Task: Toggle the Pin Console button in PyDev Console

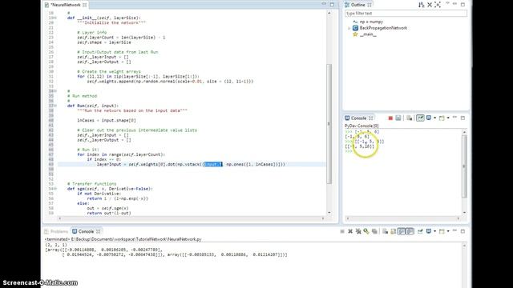Action: (420, 118)
